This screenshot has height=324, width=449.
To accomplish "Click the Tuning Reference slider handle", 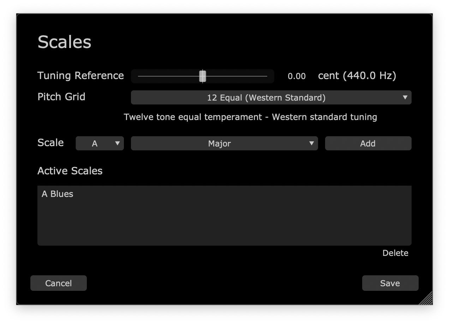I will pos(202,76).
